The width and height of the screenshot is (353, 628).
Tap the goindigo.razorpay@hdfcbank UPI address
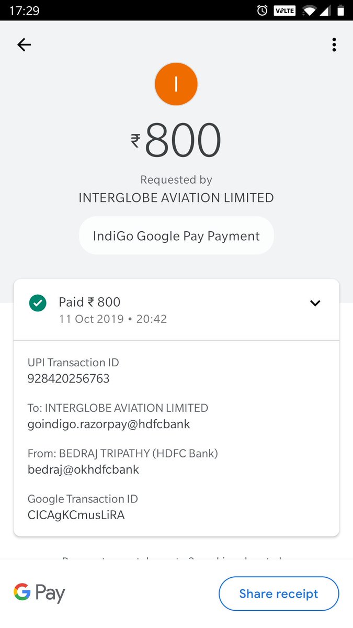pos(109,424)
